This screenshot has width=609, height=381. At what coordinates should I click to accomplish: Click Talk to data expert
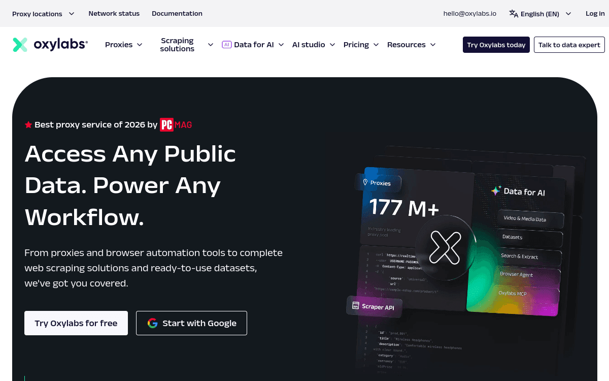(x=569, y=45)
